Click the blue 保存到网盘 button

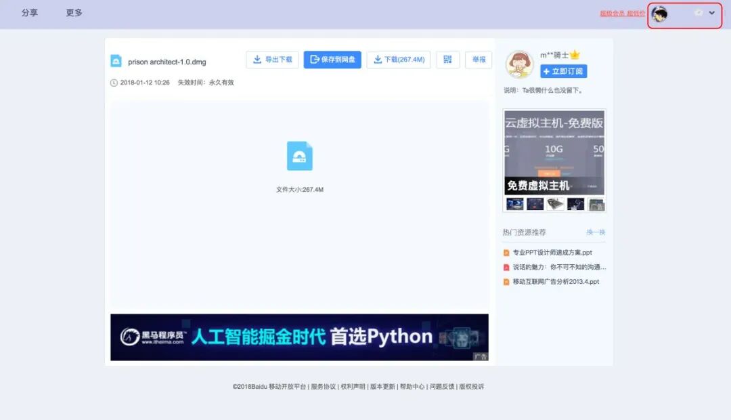pyautogui.click(x=332, y=60)
